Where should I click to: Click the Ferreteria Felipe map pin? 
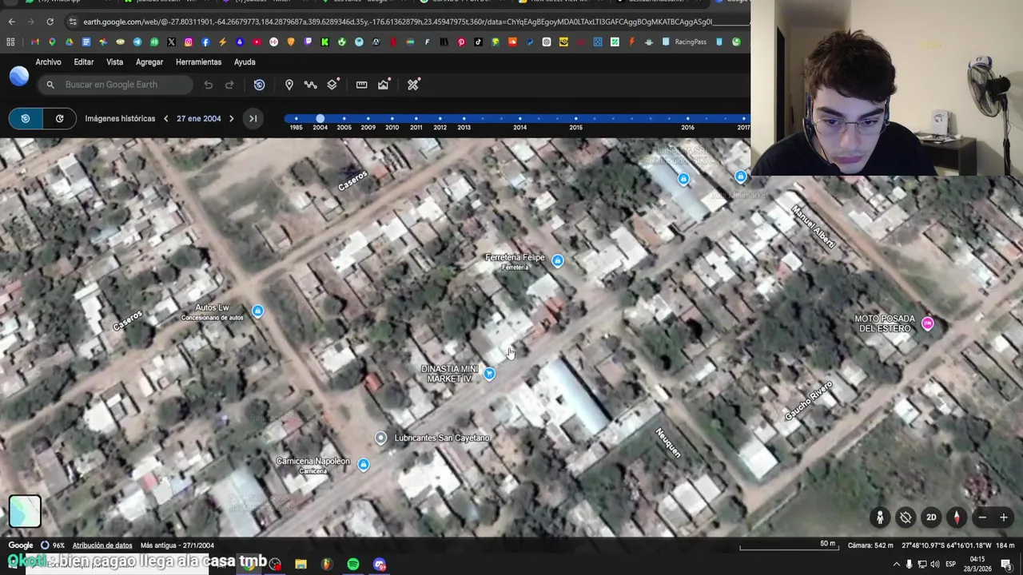coord(558,260)
